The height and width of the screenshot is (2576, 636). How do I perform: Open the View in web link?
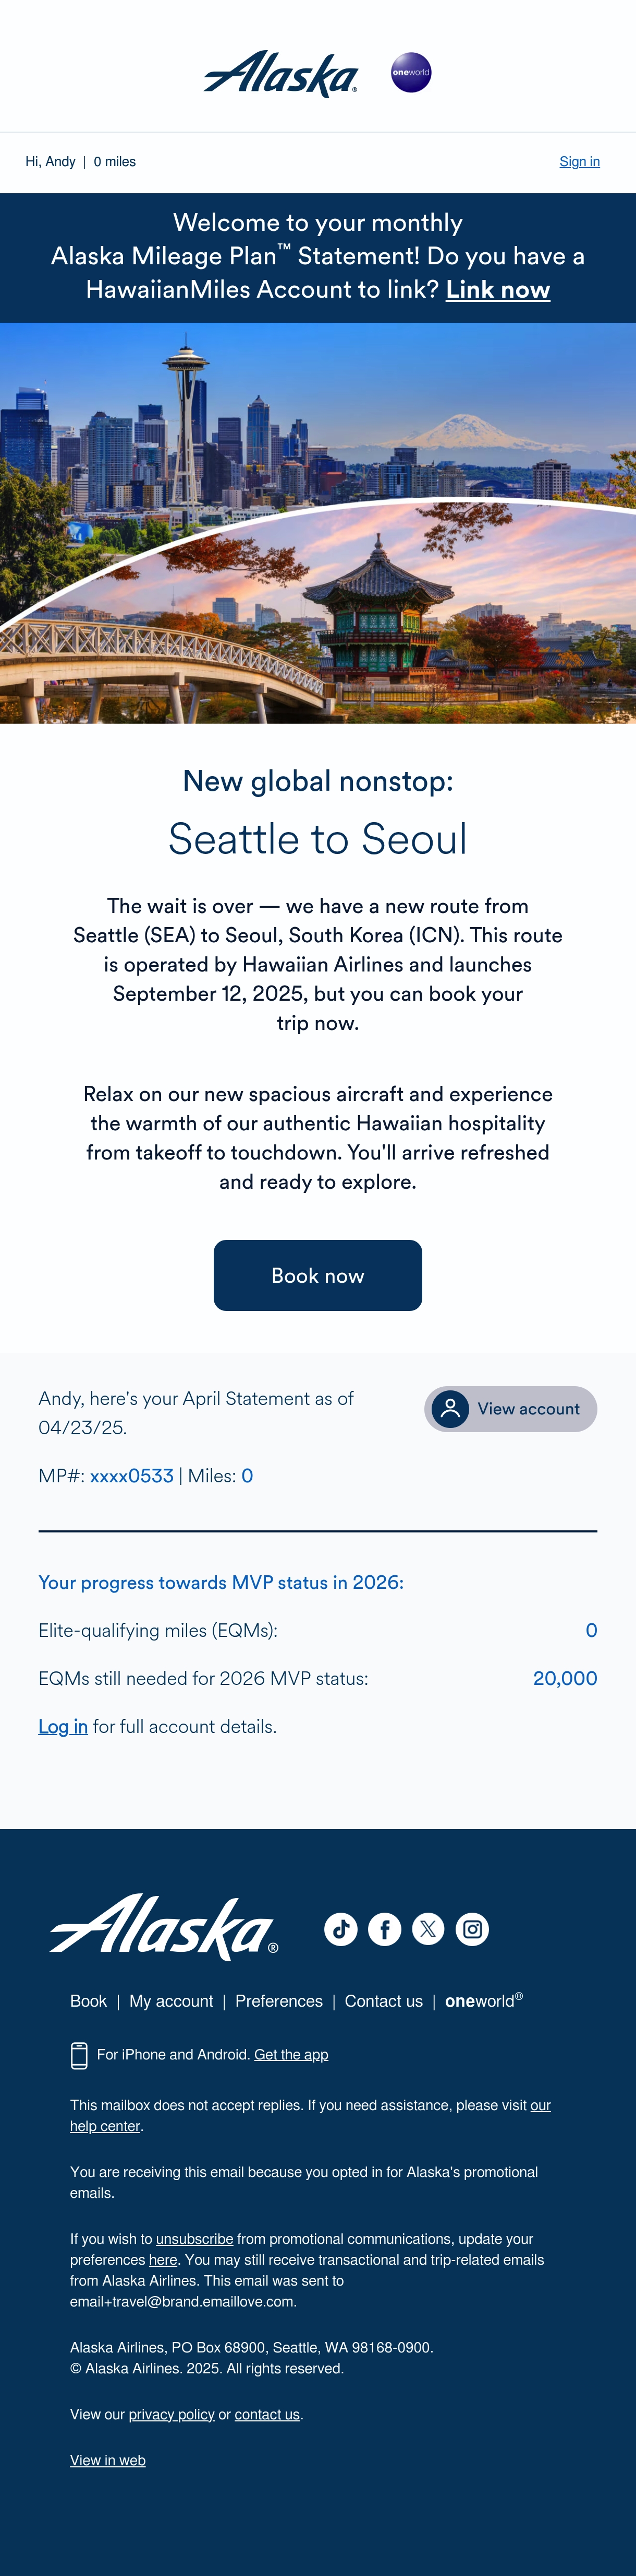coord(108,2460)
